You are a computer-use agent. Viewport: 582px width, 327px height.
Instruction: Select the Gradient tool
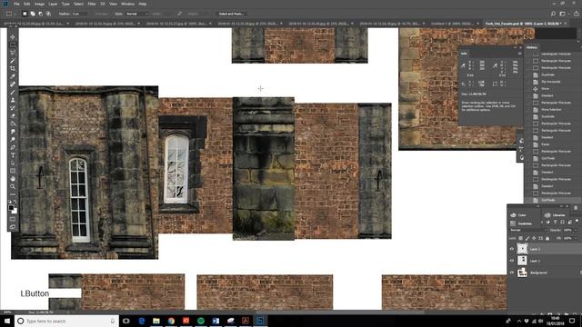[x=13, y=124]
